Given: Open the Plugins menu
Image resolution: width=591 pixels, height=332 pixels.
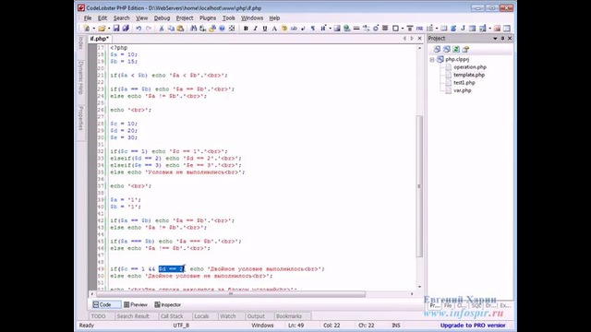Looking at the screenshot, I should click(208, 18).
